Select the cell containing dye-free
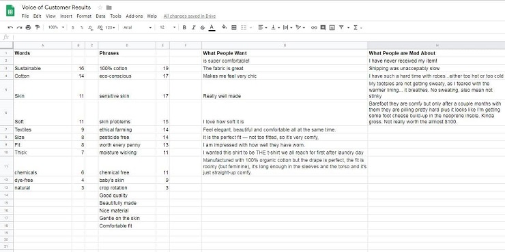The image size is (505, 252). pos(42,180)
